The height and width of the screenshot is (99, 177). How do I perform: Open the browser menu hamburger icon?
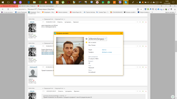tap(162, 6)
